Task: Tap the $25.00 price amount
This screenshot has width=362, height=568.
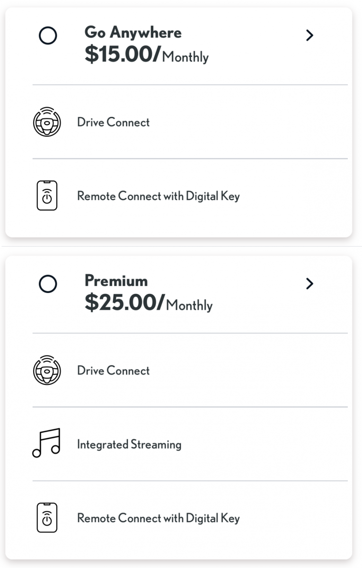Action: pos(124,302)
